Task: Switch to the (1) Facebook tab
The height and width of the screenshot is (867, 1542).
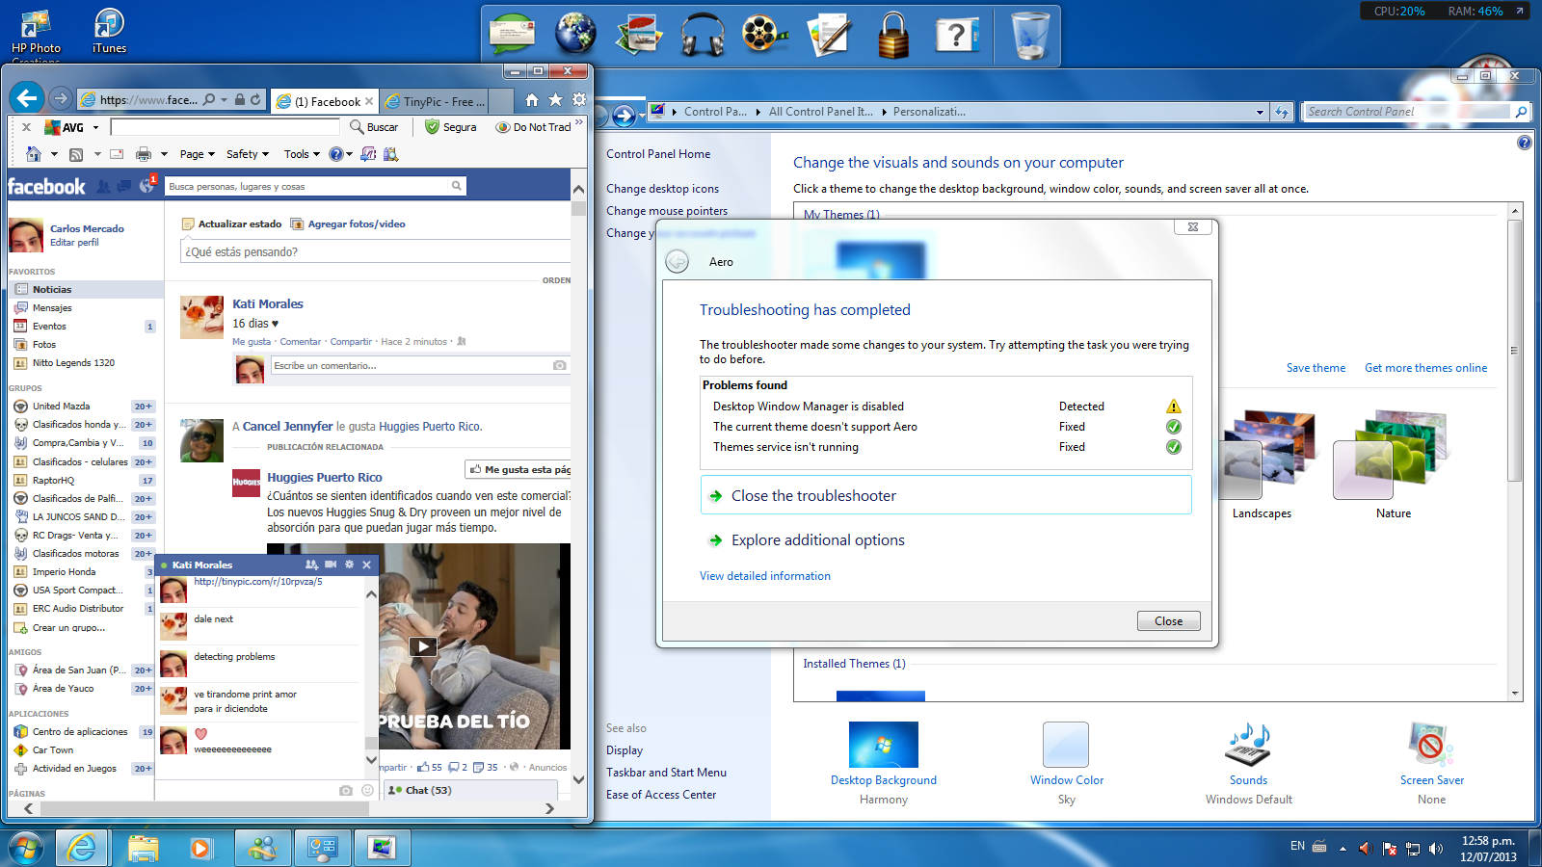Action: point(325,101)
